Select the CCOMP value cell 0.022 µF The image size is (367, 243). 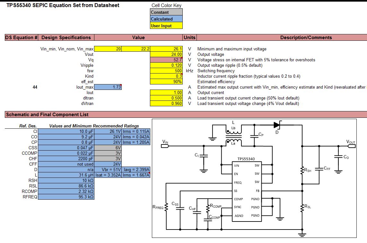pyautogui.click(x=66, y=153)
